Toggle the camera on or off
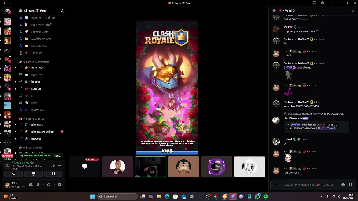Image resolution: width=358 pixels, height=201 pixels. tap(13, 174)
